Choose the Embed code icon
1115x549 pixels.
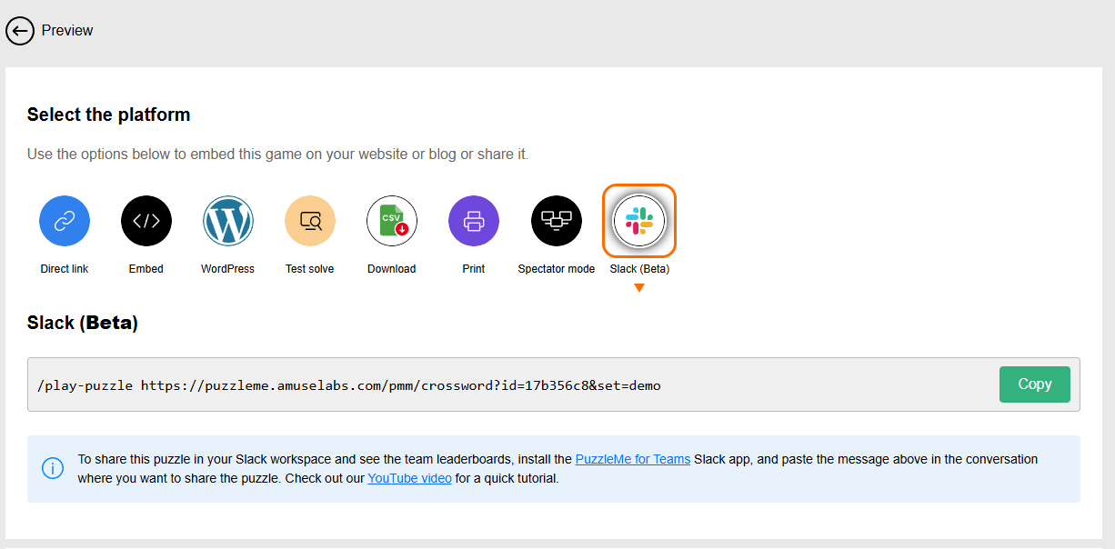(146, 221)
